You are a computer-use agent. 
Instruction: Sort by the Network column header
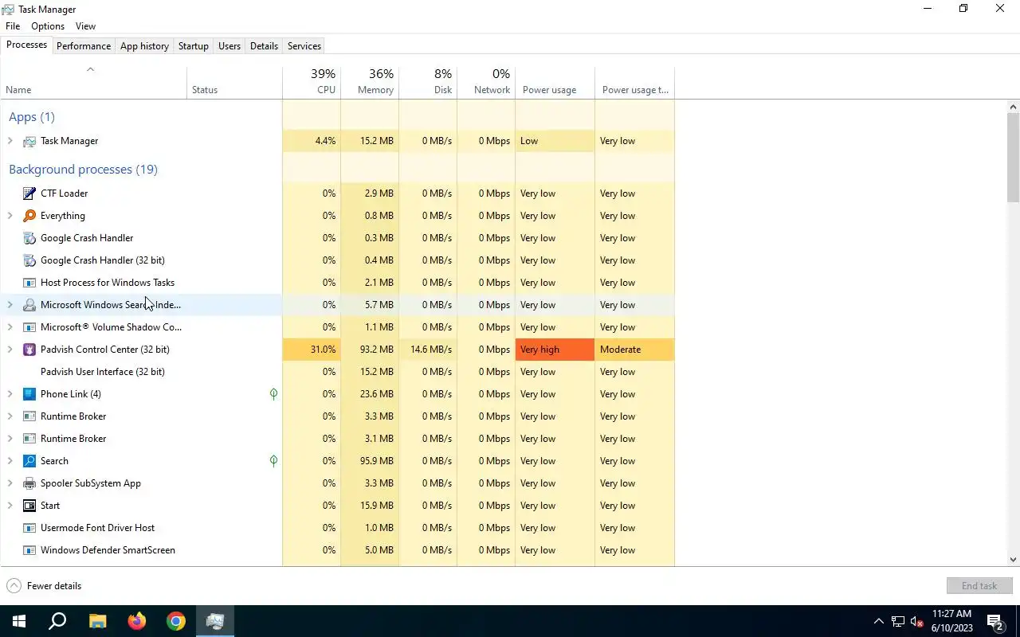pyautogui.click(x=486, y=81)
